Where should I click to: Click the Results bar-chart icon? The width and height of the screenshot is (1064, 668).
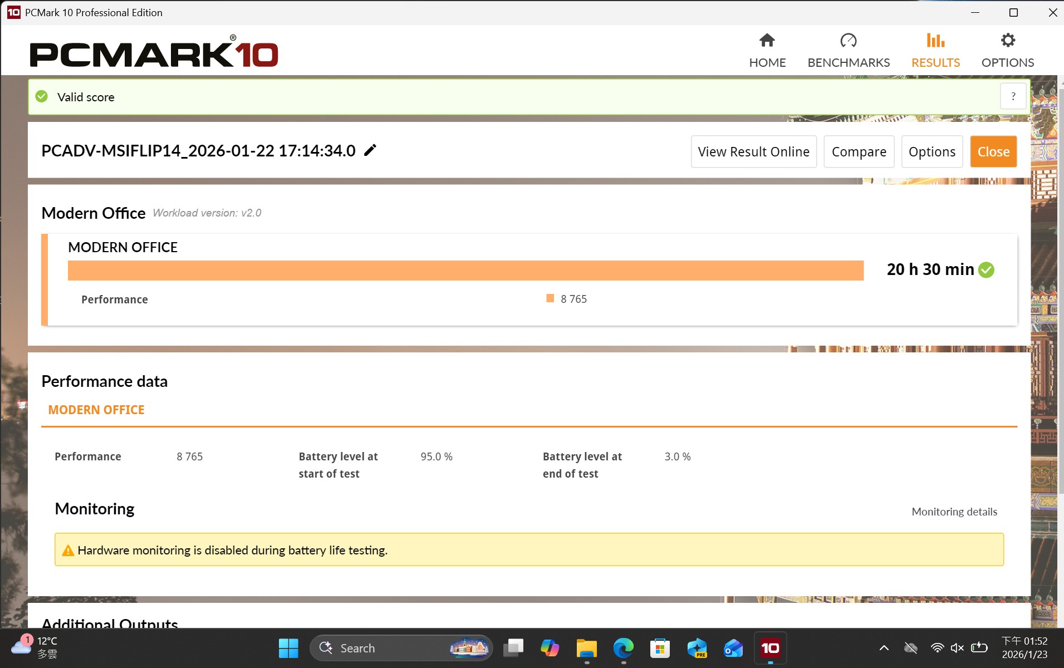[935, 40]
